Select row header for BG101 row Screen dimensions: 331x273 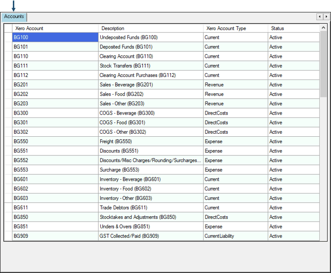click(8, 47)
